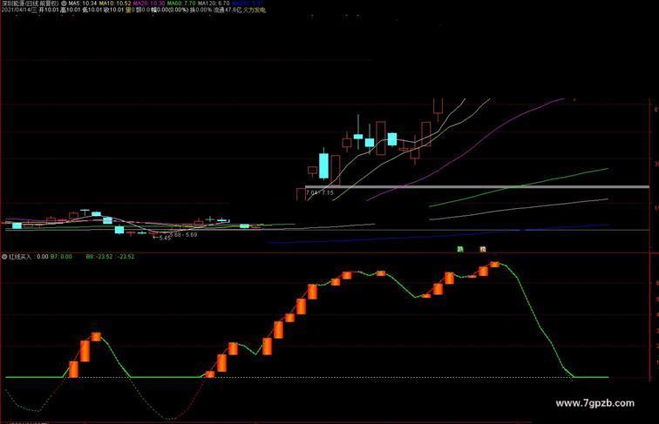This screenshot has height=424, width=659.
Task: Click the 火力发电 sector label
Action: tap(255, 10)
